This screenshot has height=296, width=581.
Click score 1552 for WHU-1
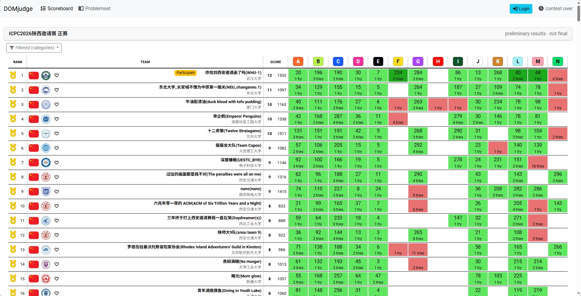(x=282, y=75)
